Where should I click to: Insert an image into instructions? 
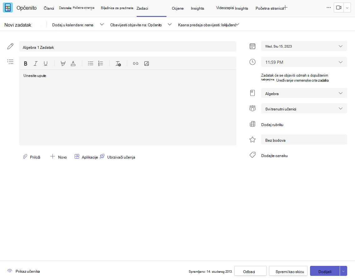(x=147, y=63)
